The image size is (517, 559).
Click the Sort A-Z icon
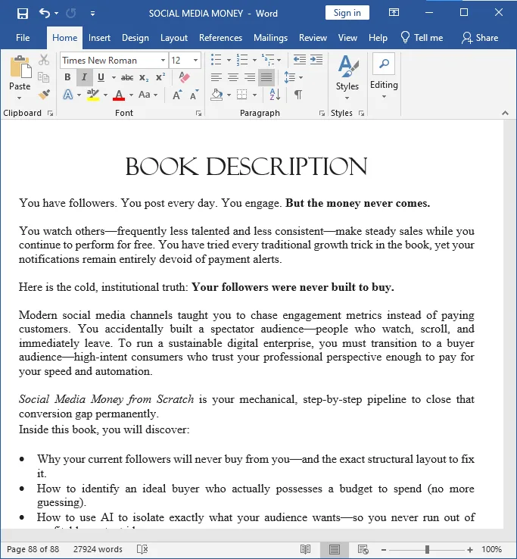click(x=275, y=95)
